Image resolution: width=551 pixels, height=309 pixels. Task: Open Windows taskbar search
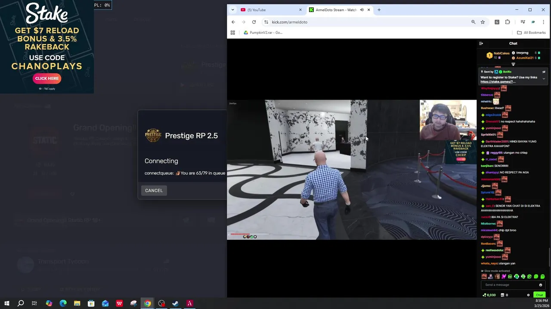tap(20, 303)
